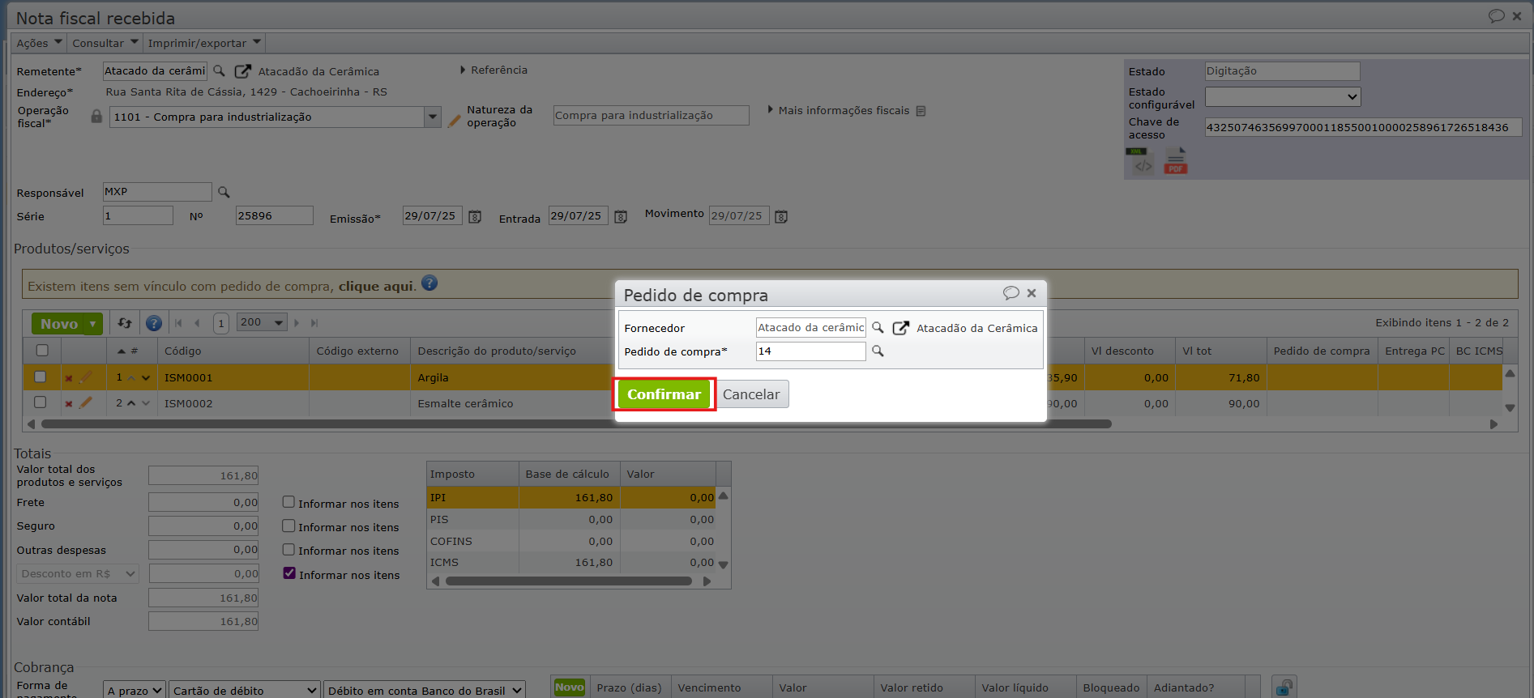Viewport: 1534px width, 698px height.
Task: Expand Mais informações fiscais
Action: [839, 110]
